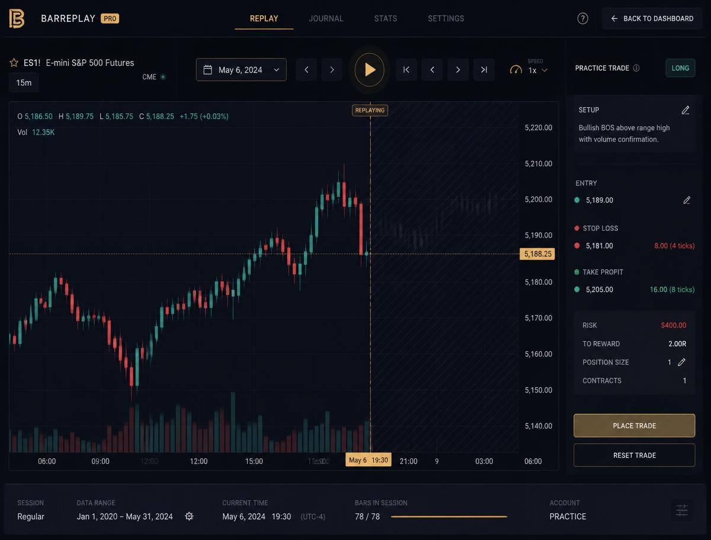Click the (UTC-4) timezone label
This screenshot has height=540, width=711.
(x=313, y=516)
